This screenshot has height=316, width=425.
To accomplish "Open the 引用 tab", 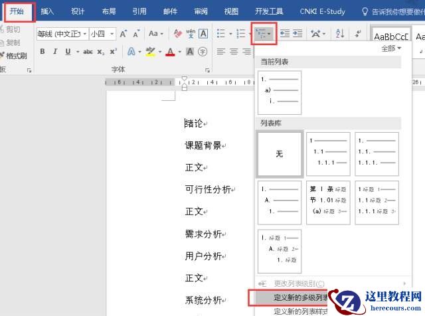I will click(x=139, y=11).
